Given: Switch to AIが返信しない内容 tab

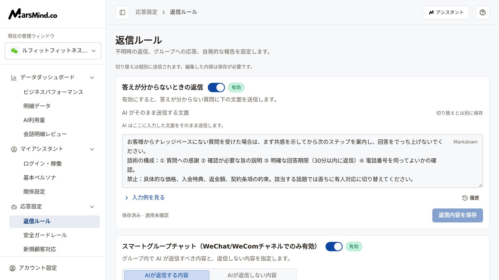Looking at the screenshot, I should [x=252, y=275].
